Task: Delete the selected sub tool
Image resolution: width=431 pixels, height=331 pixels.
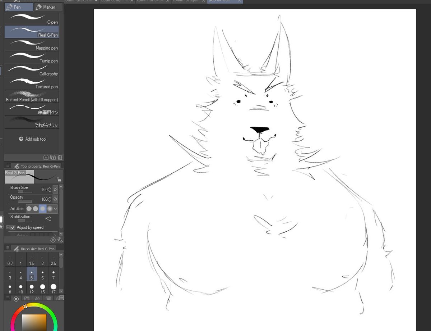Action: coord(60,157)
